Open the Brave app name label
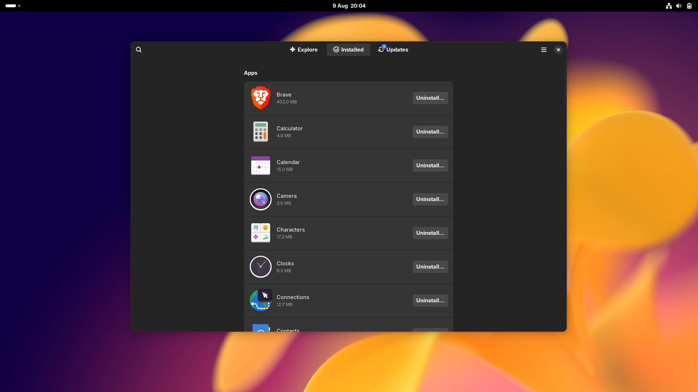Screen dimensions: 698x392 tap(284, 95)
